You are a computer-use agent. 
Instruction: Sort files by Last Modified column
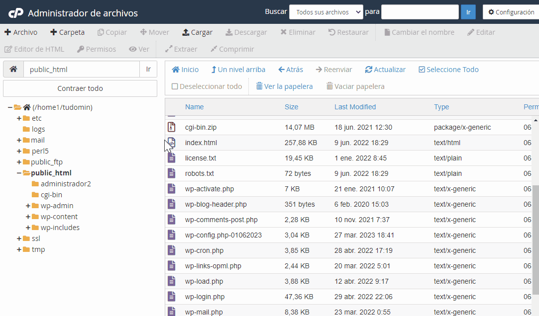(x=355, y=107)
